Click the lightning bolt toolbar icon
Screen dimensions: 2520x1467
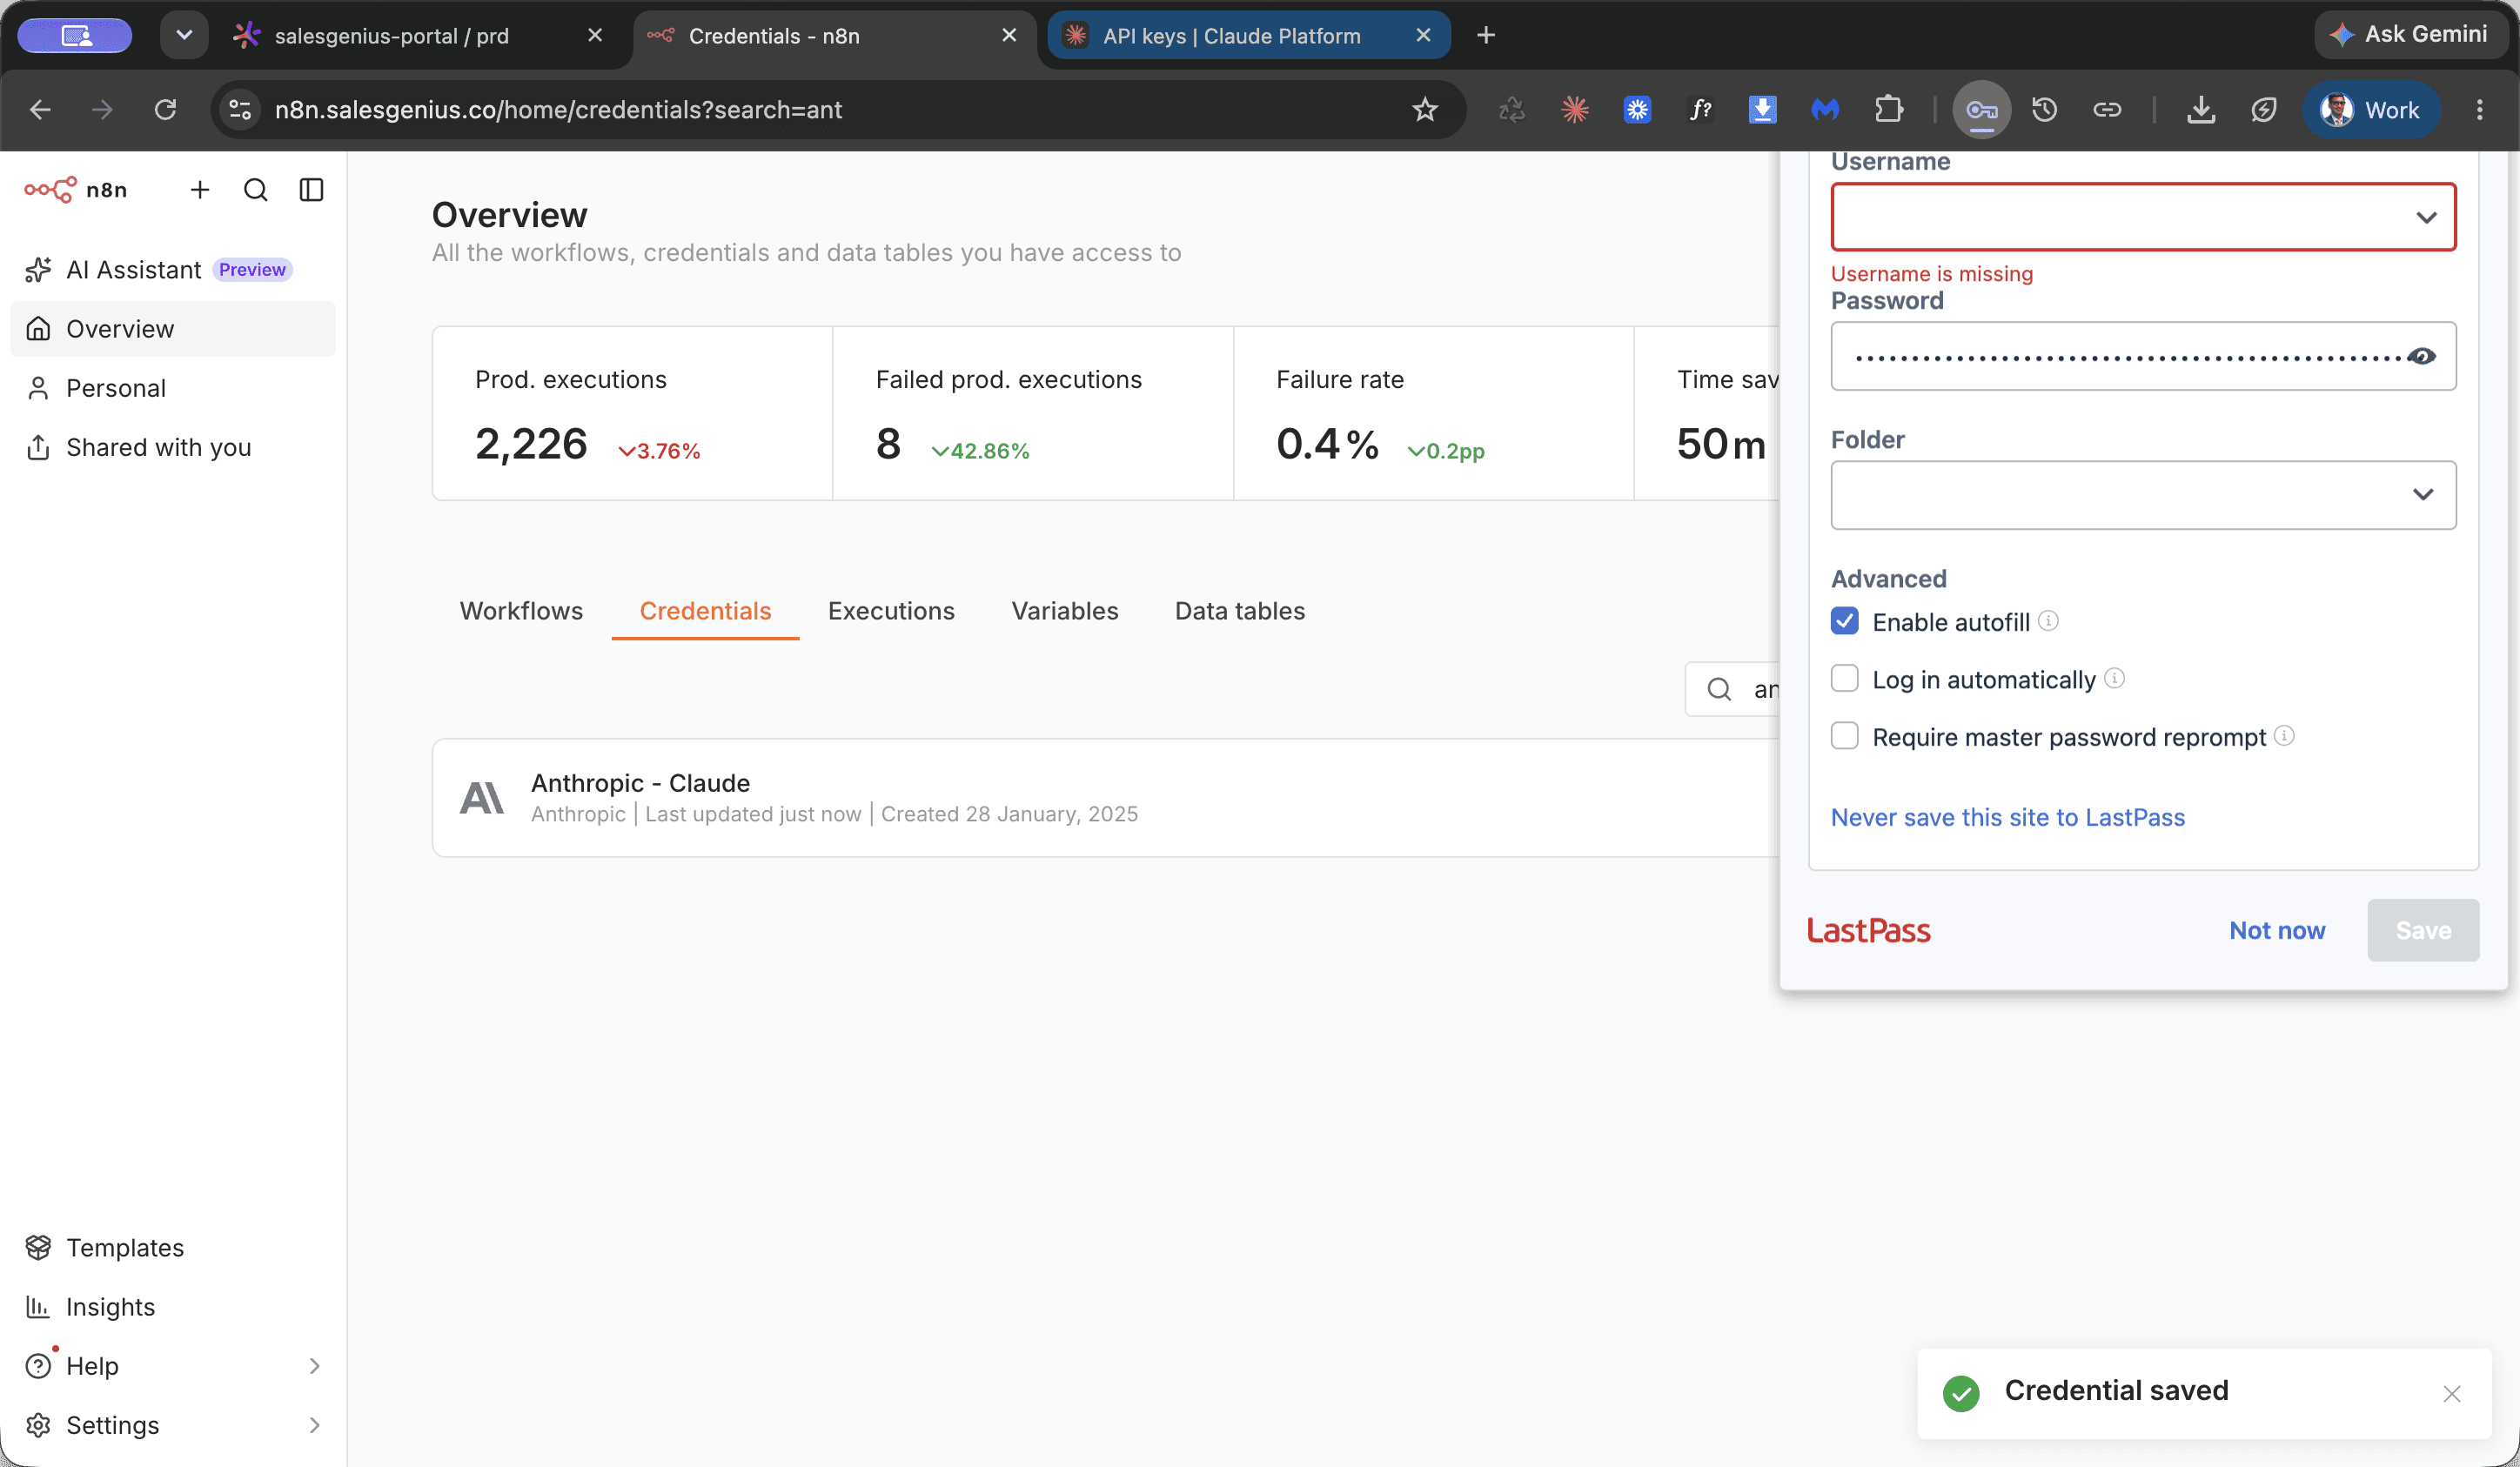2264,109
